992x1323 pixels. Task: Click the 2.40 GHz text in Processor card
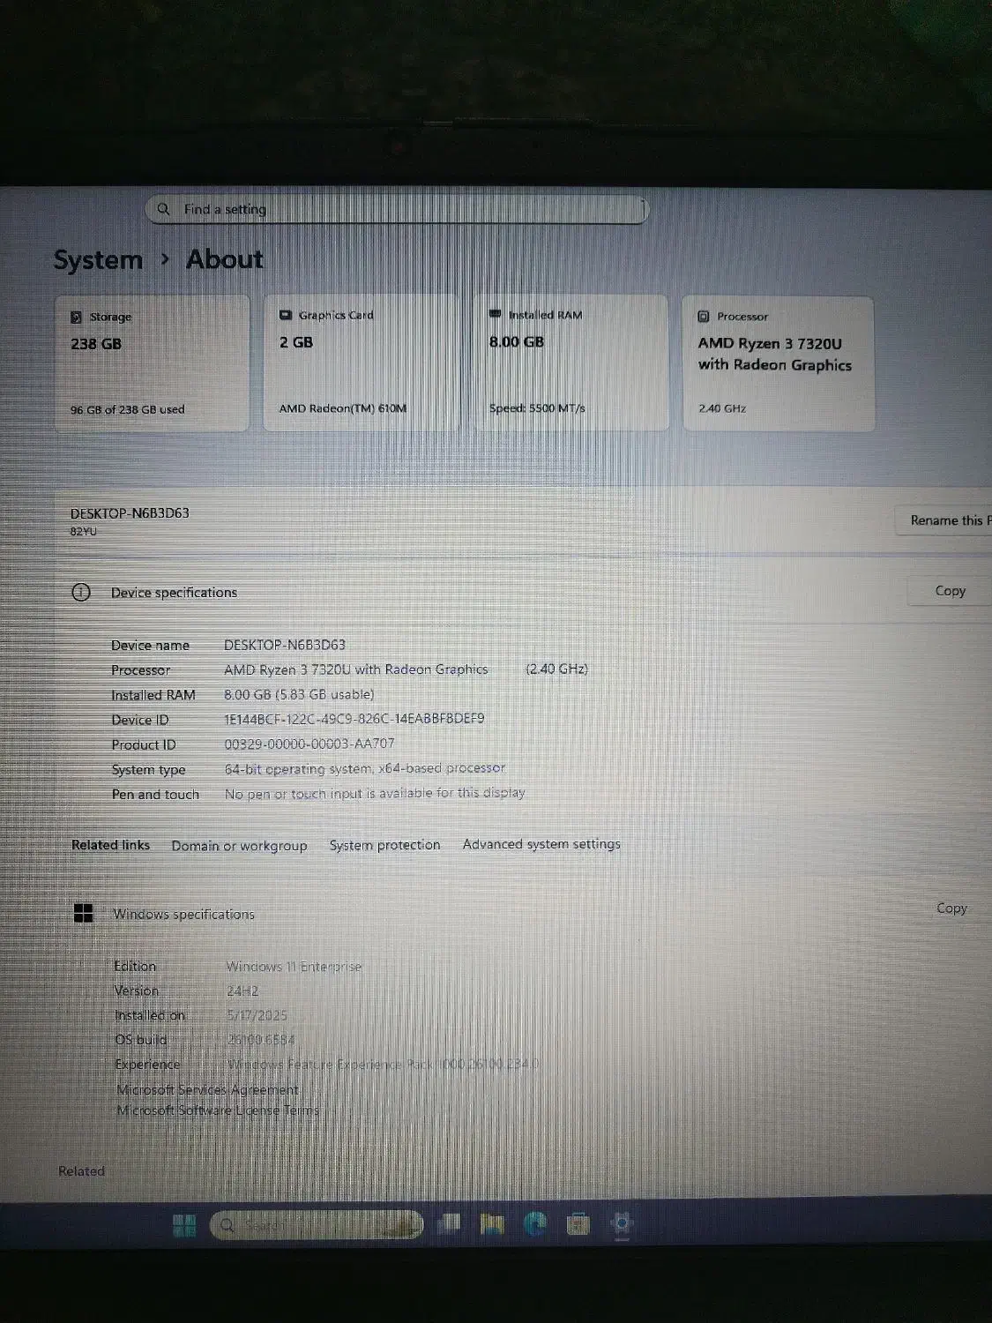pos(722,408)
